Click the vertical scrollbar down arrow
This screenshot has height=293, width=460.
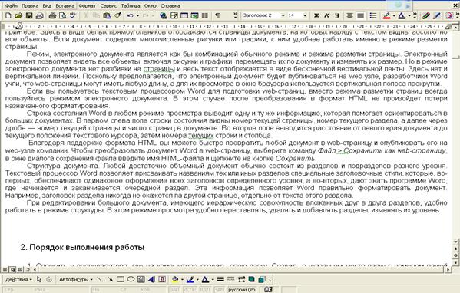click(455, 242)
